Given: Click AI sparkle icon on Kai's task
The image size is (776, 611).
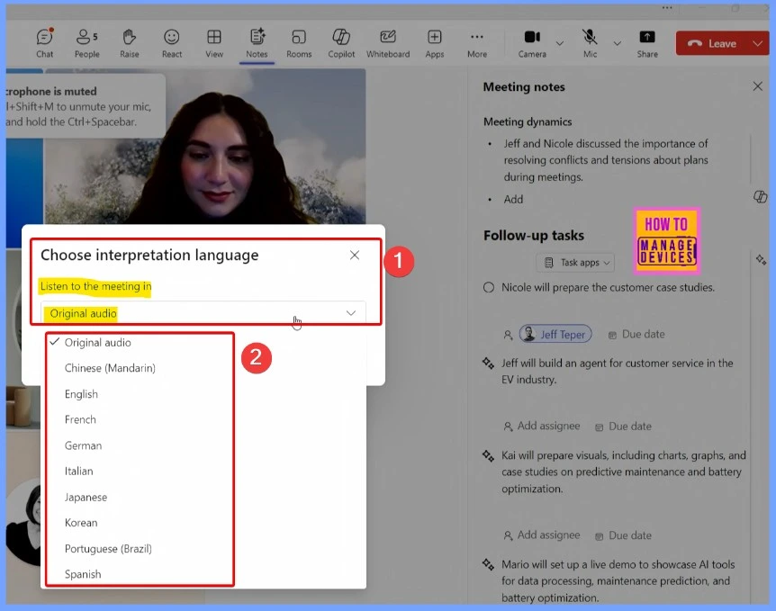Looking at the screenshot, I should pyautogui.click(x=488, y=455).
